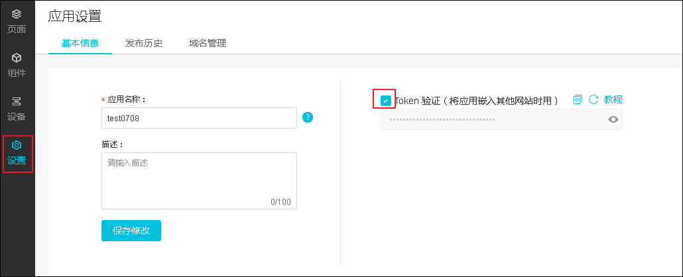This screenshot has width=683, height=277.
Task: Click the 0/100 character counter
Action: click(280, 202)
